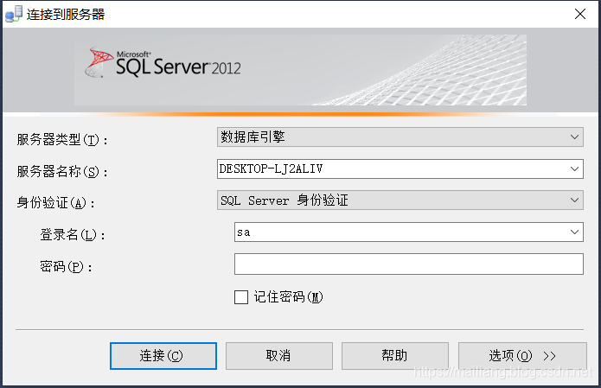Click the 连接(C) connect button

point(163,356)
